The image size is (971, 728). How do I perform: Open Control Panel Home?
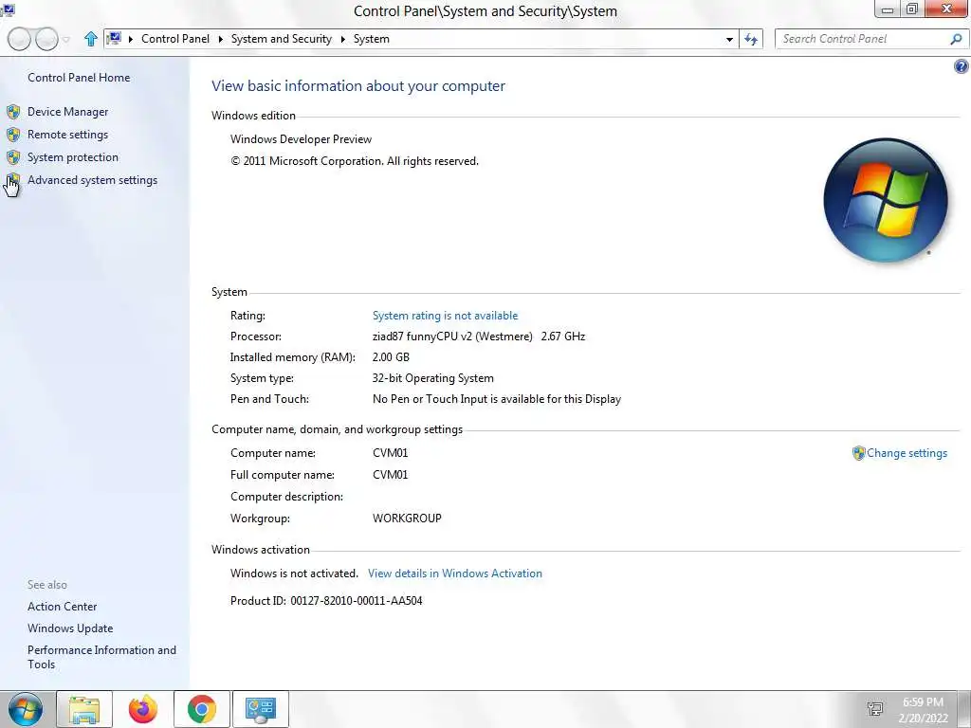pos(79,78)
